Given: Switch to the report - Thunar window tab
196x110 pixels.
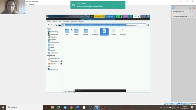Looking at the screenshot, I should 98,19.
